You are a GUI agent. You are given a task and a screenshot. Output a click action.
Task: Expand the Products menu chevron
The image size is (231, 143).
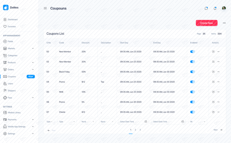(33, 62)
